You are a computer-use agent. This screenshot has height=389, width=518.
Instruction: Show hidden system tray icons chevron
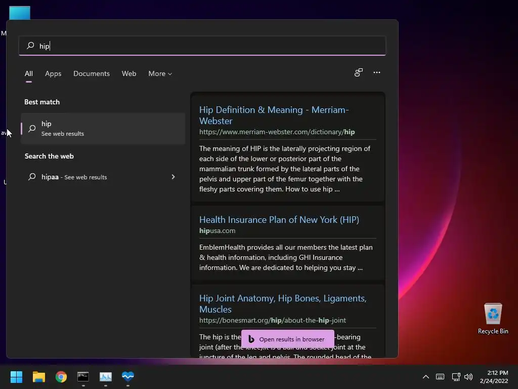click(426, 377)
